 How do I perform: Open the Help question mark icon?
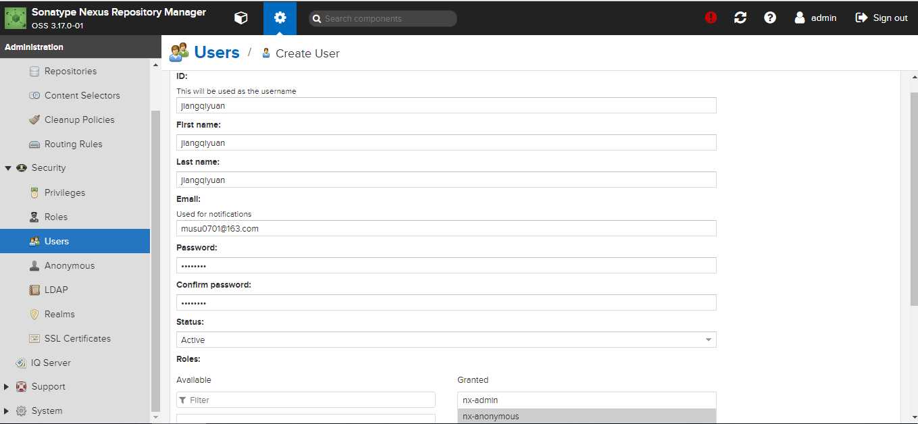(770, 18)
